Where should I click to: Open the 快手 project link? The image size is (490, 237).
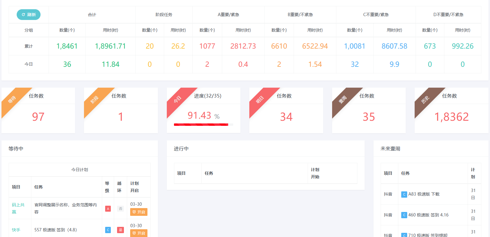click(x=16, y=230)
